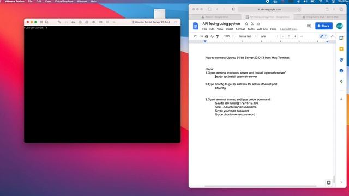
Task: Open the Help menu in Docs
Action: [x=273, y=29]
